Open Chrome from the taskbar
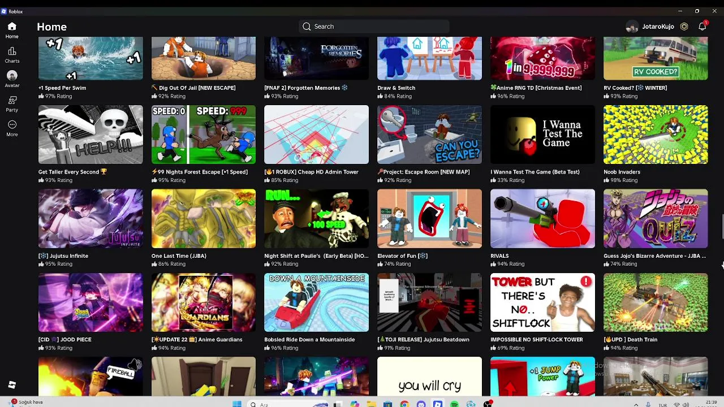724x407 pixels. tap(404, 404)
